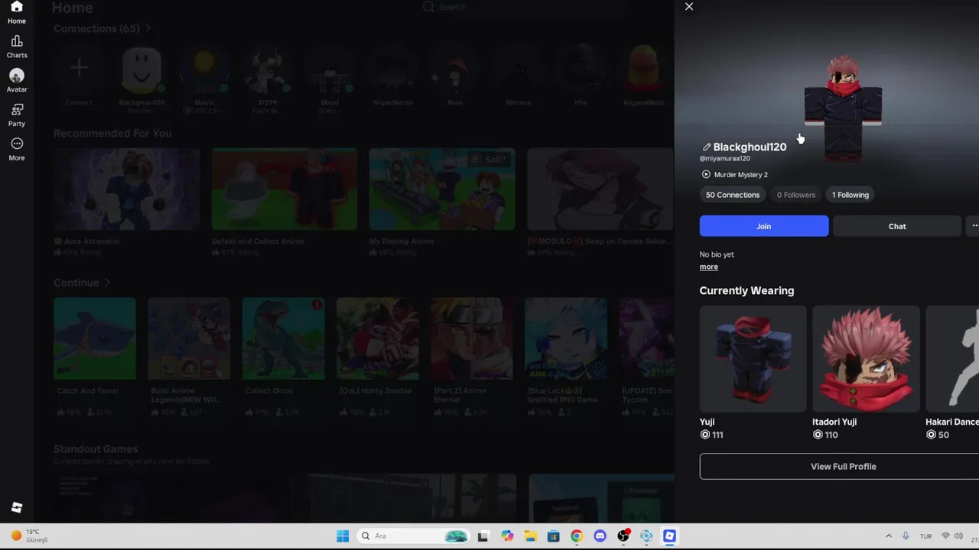Open Google Chrome from the taskbar
This screenshot has width=979, height=550.
click(577, 536)
